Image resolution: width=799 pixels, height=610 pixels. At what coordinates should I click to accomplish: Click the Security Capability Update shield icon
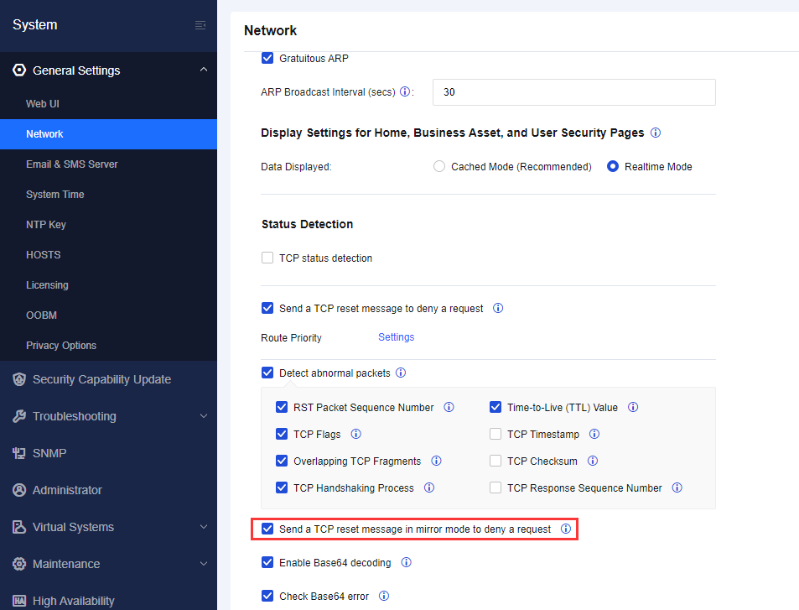tap(18, 379)
